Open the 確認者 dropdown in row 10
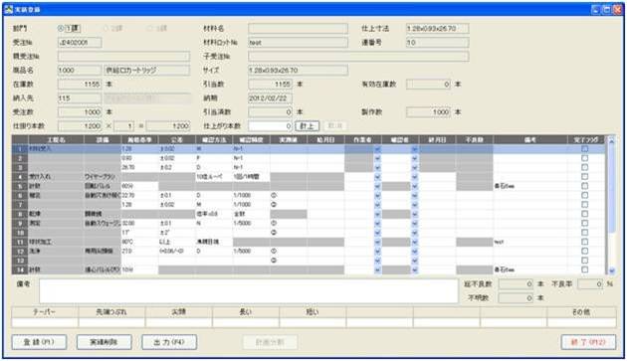627x361 pixels. pyautogui.click(x=415, y=233)
